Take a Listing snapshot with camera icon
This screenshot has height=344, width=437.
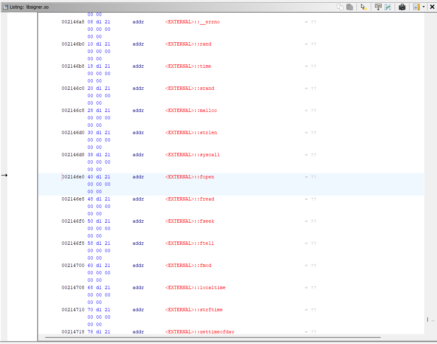(402, 7)
